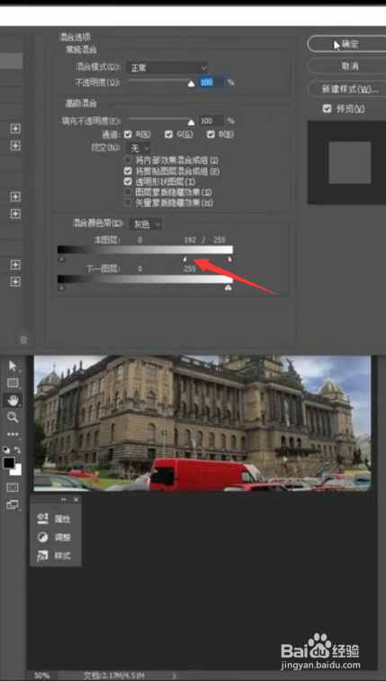The width and height of the screenshot is (386, 681).
Task: Select the Move tool
Action: [x=13, y=366]
